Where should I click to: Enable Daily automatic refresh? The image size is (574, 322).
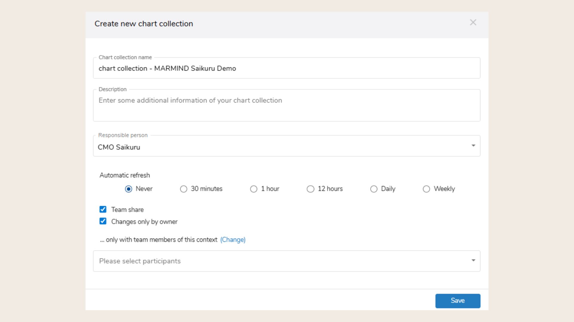(374, 189)
